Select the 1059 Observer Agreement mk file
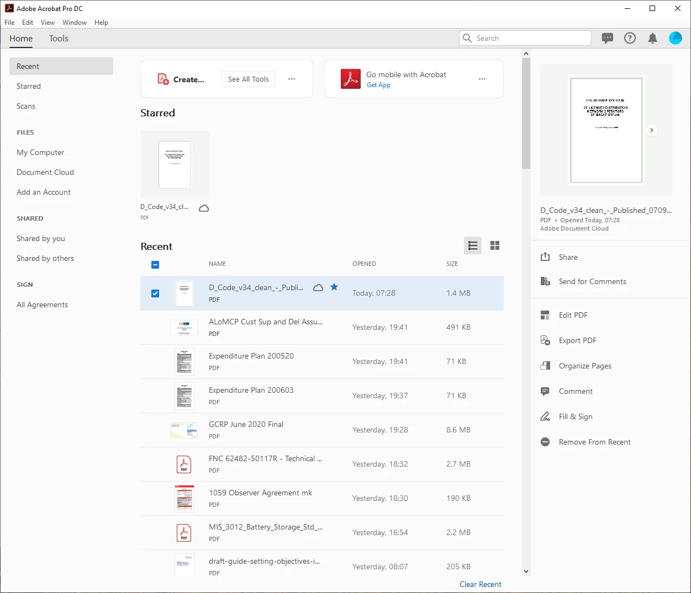691x593 pixels. tap(322, 499)
